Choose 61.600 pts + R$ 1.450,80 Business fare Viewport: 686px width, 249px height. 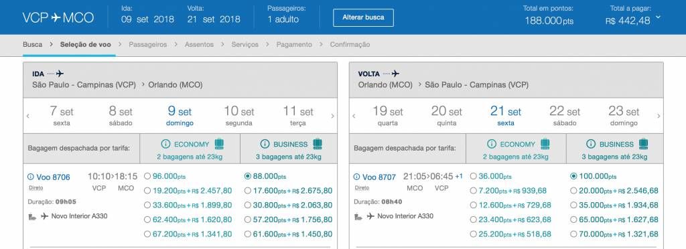(248, 234)
